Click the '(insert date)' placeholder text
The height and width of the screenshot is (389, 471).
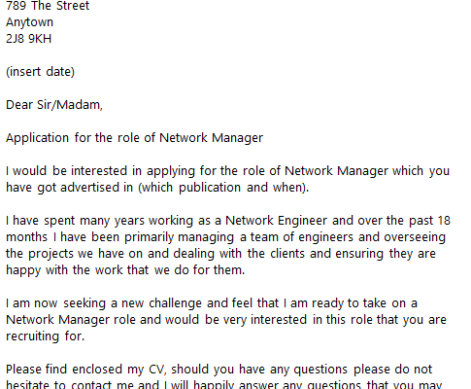point(40,72)
